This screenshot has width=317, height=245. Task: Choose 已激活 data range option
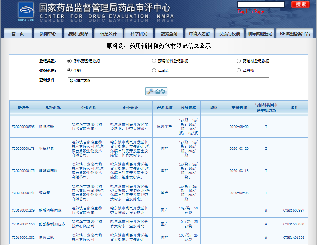[x=154, y=70]
